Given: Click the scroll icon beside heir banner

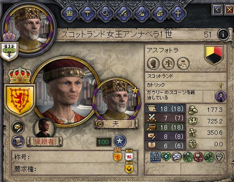Looking at the screenshot, I should (18, 141).
